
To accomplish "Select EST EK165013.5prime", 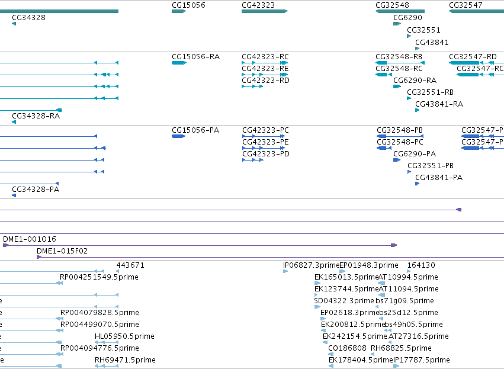I will point(346,277).
